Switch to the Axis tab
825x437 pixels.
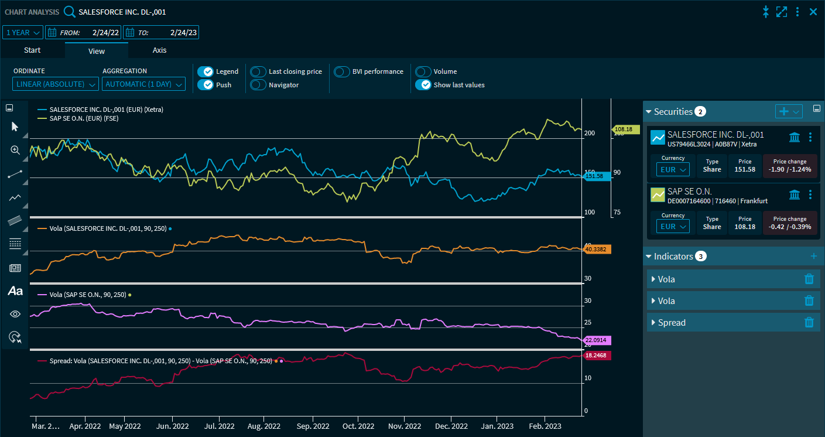[x=159, y=50]
